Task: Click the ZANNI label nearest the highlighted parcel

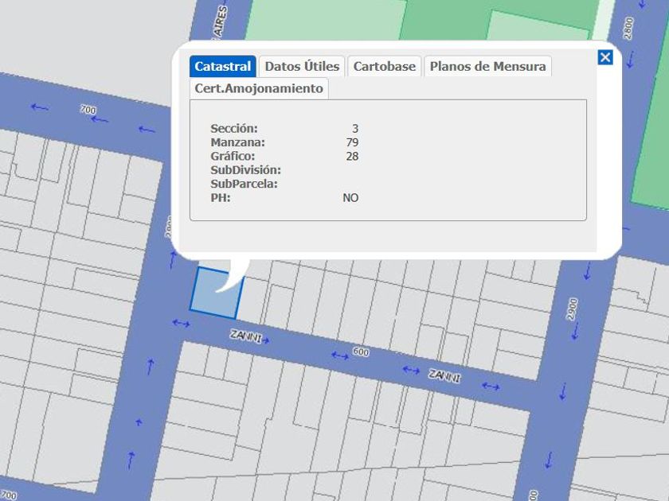Action: 246,336
